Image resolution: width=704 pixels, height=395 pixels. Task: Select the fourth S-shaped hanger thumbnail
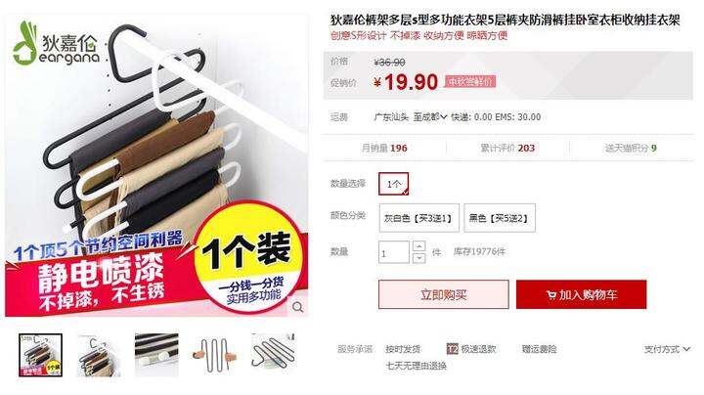[214, 355]
